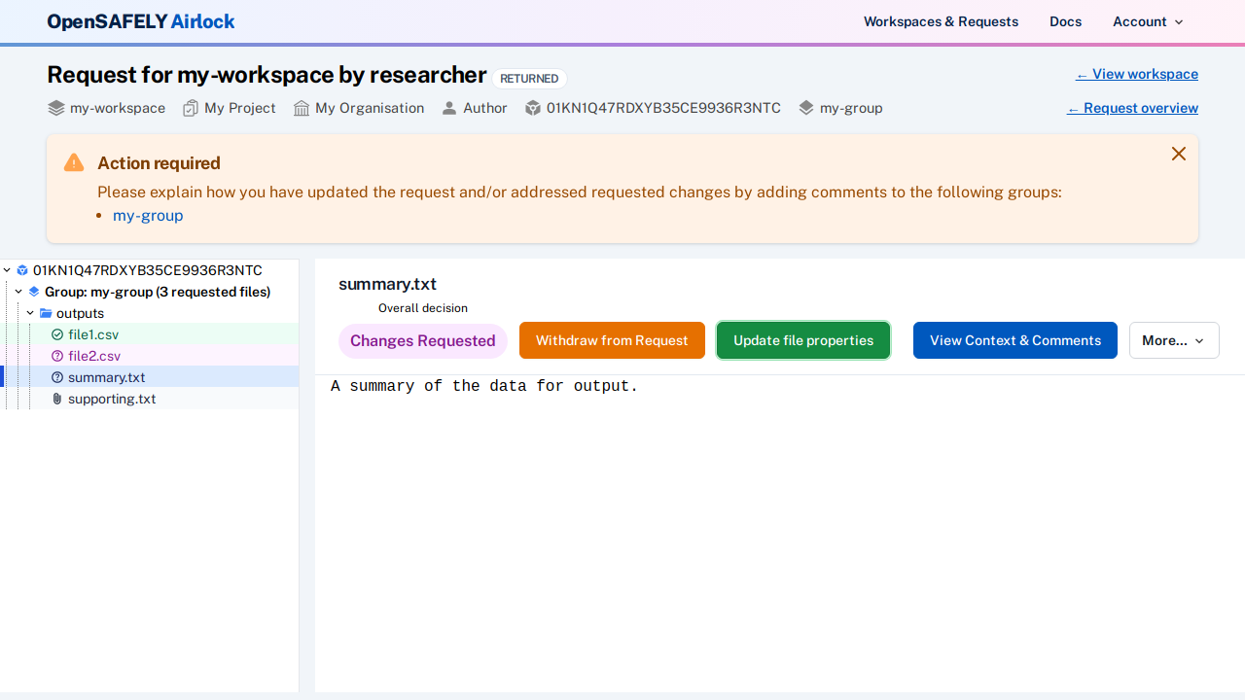Go to Workspaces & Requests
This screenshot has width=1245, height=700.
coord(941,21)
